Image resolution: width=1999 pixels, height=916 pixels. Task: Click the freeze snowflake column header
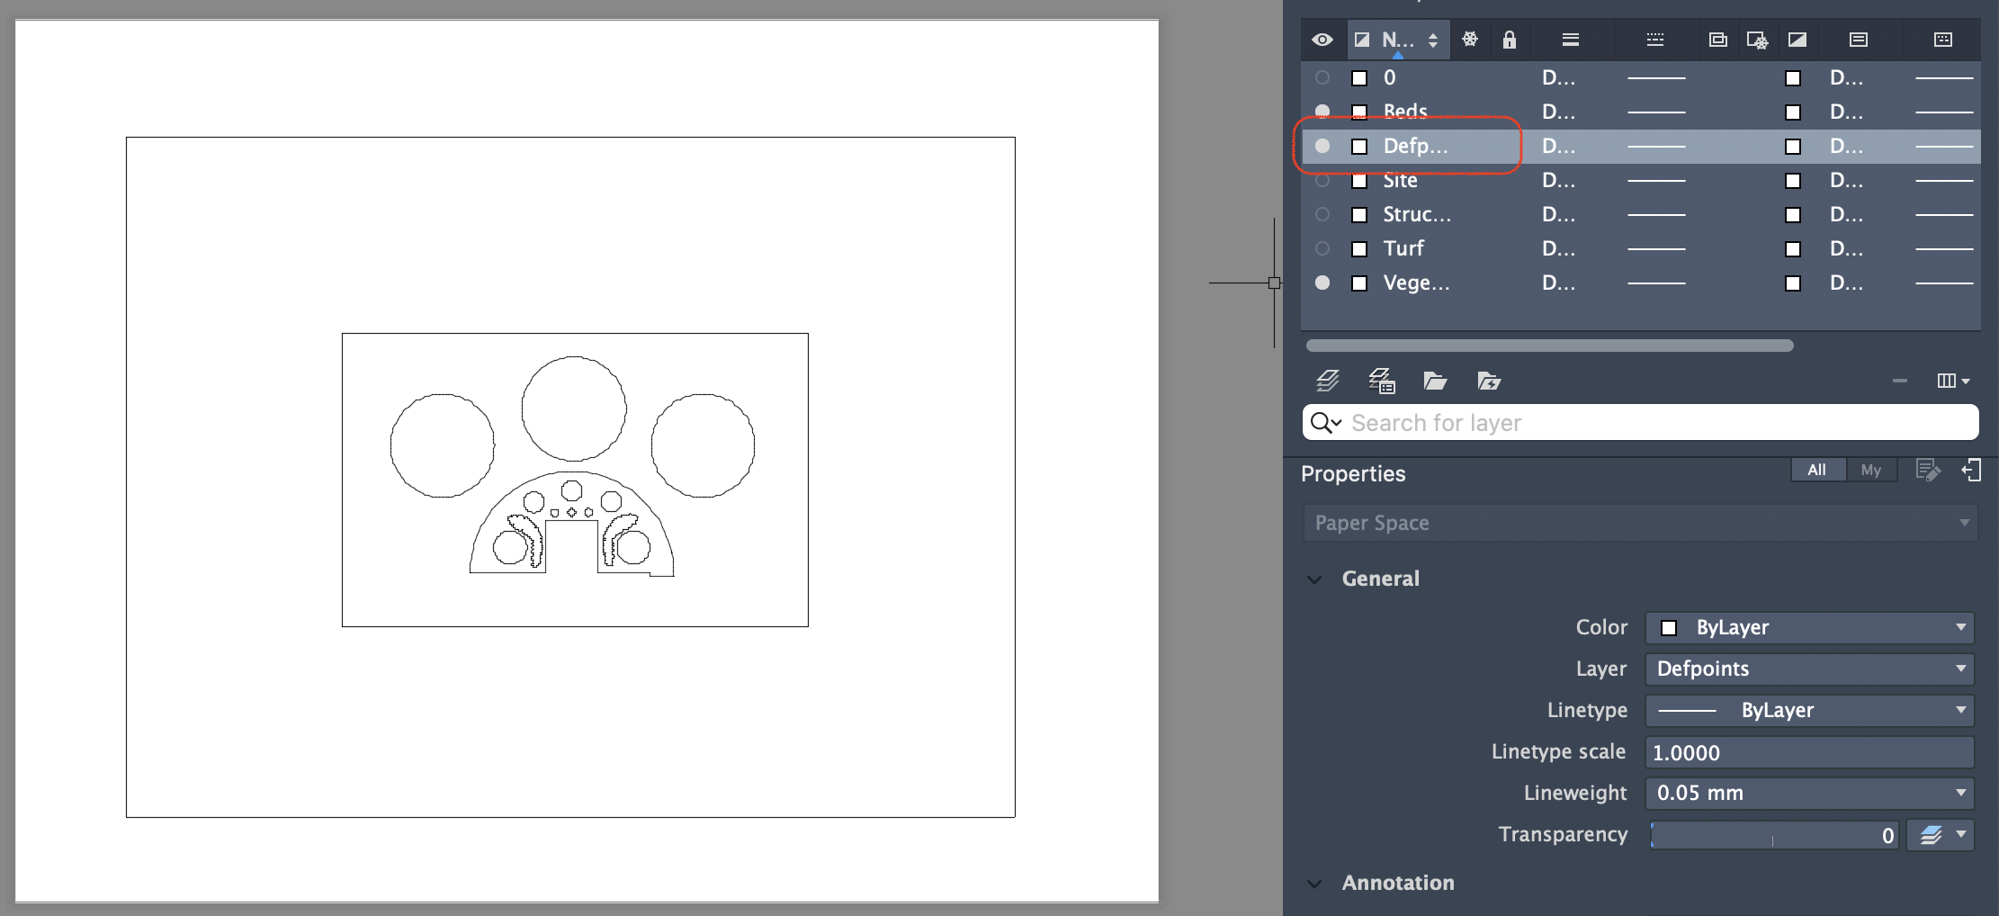click(x=1470, y=40)
